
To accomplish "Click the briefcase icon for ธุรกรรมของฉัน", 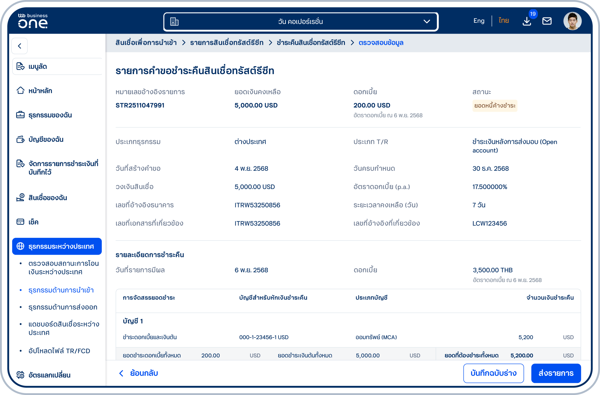I will [x=20, y=115].
